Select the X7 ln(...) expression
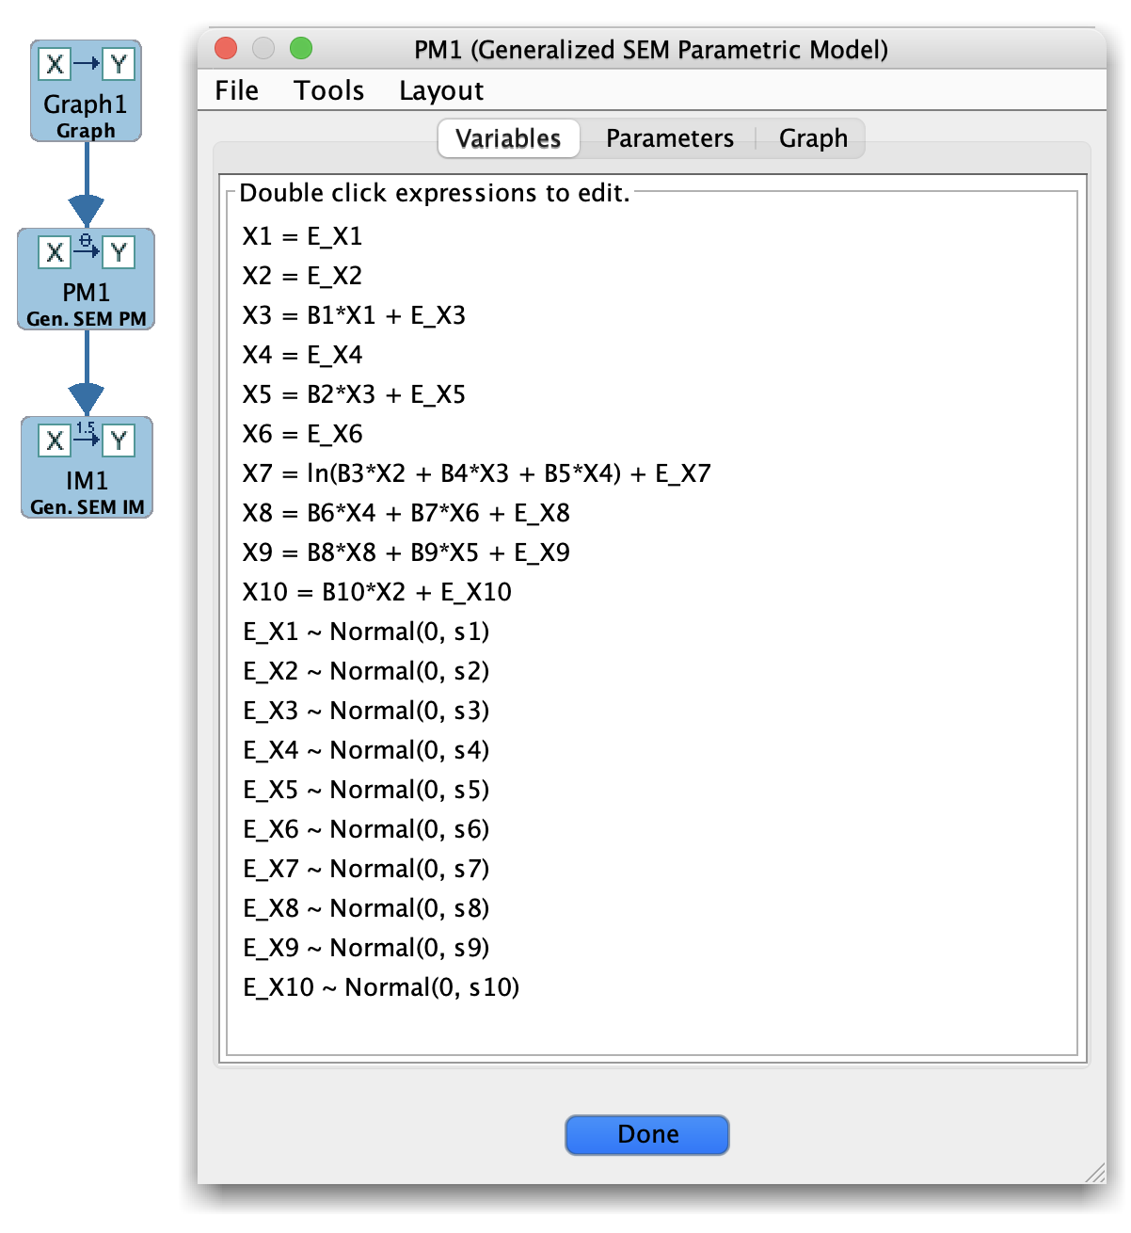Viewport: 1131px width, 1233px height. [477, 473]
